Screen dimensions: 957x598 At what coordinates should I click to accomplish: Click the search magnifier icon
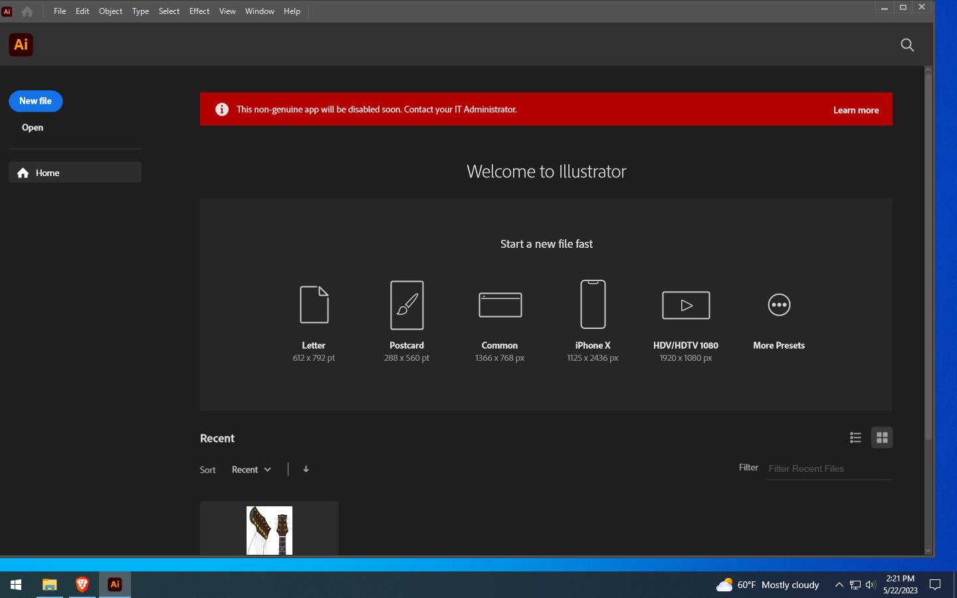point(907,45)
